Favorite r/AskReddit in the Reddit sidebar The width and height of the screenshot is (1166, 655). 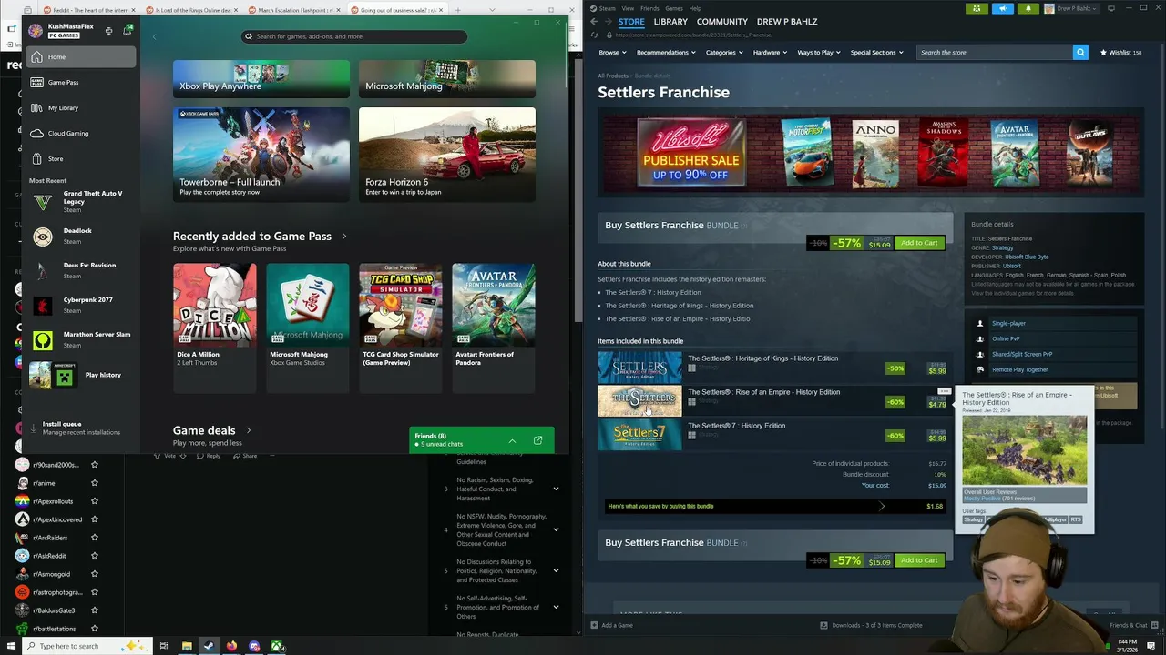pyautogui.click(x=94, y=556)
